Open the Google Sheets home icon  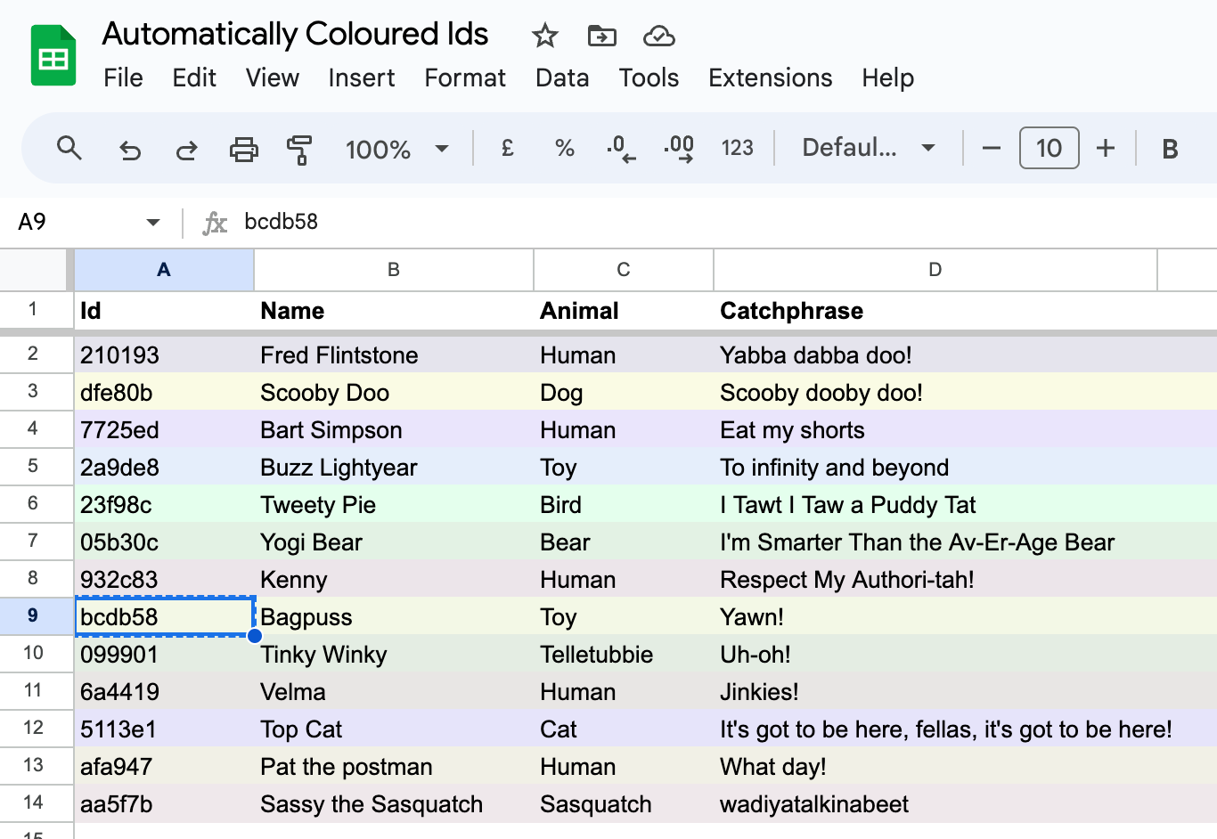point(53,56)
